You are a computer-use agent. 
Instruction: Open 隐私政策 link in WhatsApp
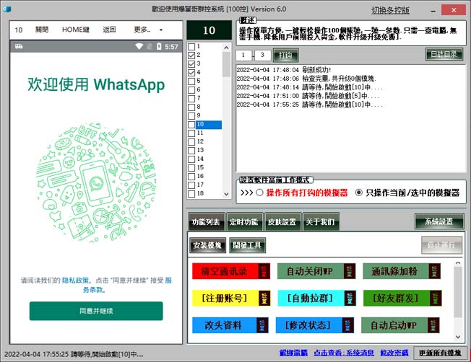point(76,281)
